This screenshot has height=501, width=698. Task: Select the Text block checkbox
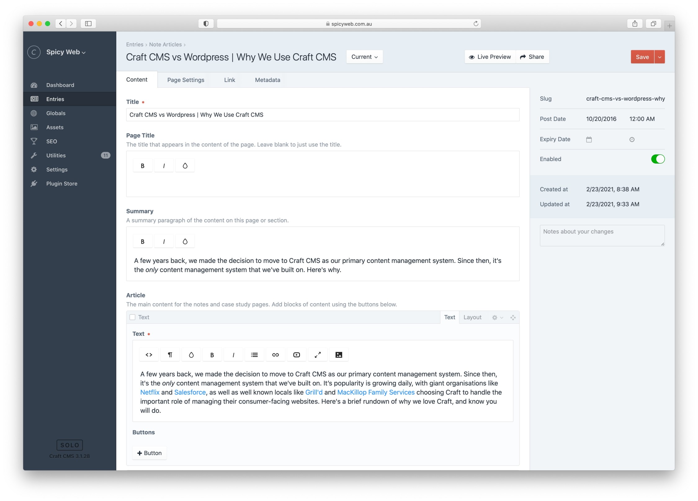[132, 317]
